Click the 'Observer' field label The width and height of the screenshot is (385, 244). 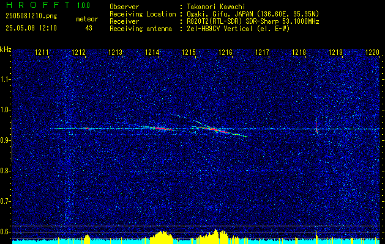[x=124, y=7]
